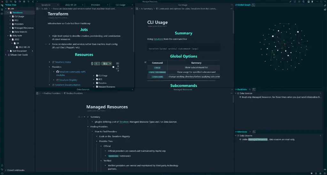327x175 pixels.
Task: Click the copy pages icon in title bar
Action: [303, 2]
